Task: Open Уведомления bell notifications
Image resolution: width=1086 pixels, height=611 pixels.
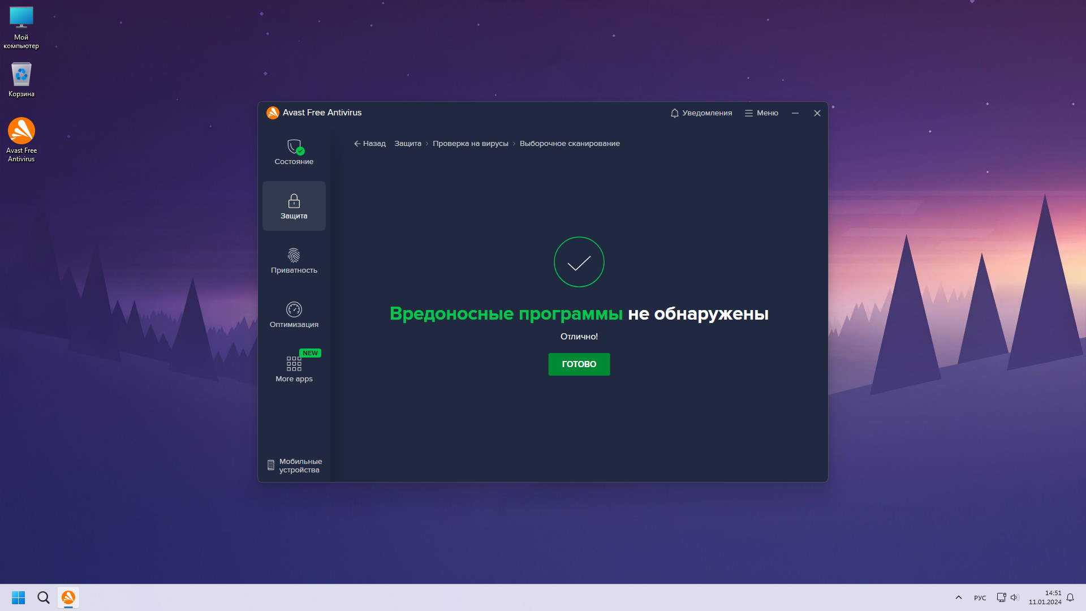Action: coord(701,113)
